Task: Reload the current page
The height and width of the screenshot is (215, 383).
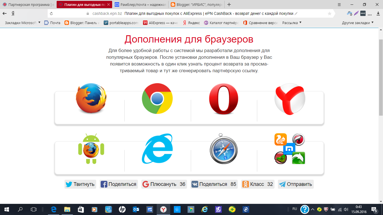Action: pos(51,13)
